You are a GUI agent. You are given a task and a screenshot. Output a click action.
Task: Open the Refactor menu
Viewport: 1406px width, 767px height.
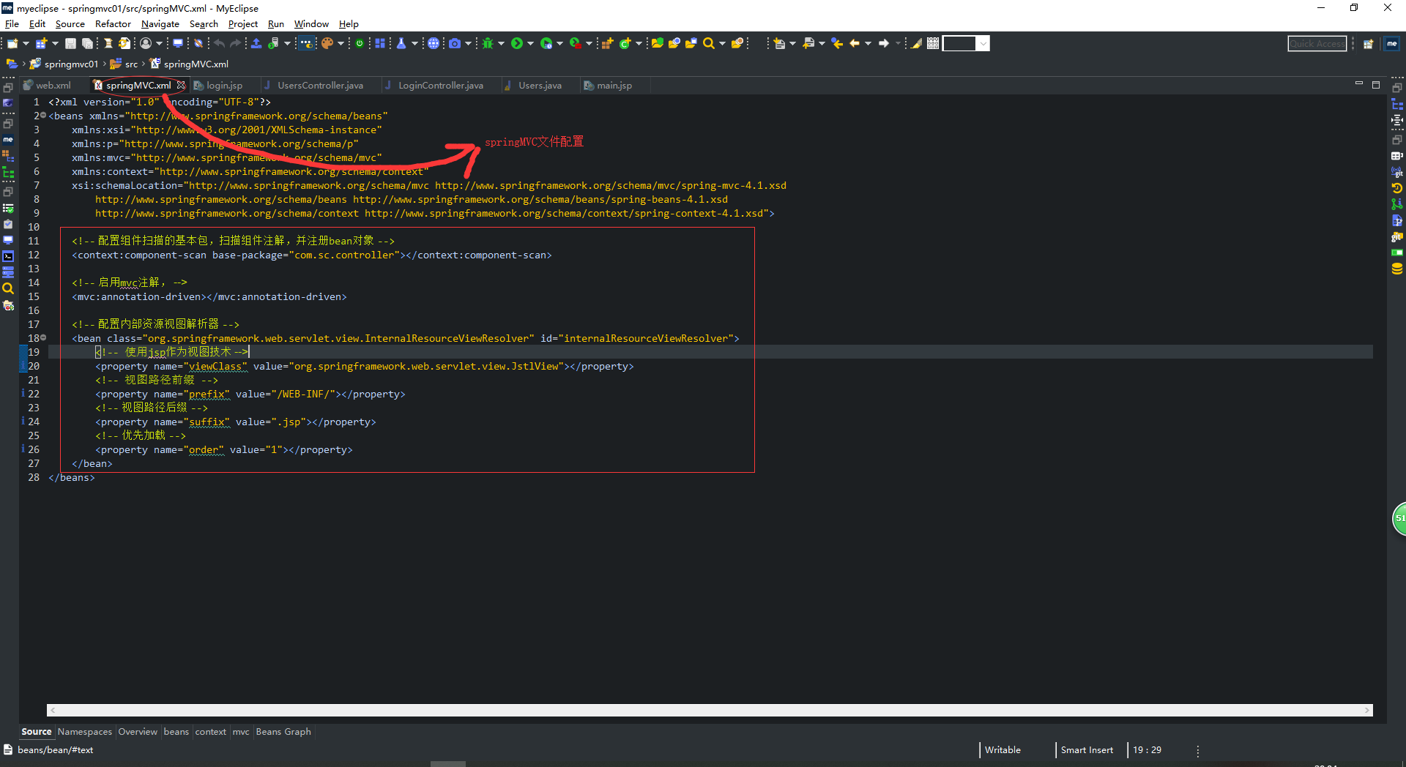[113, 24]
